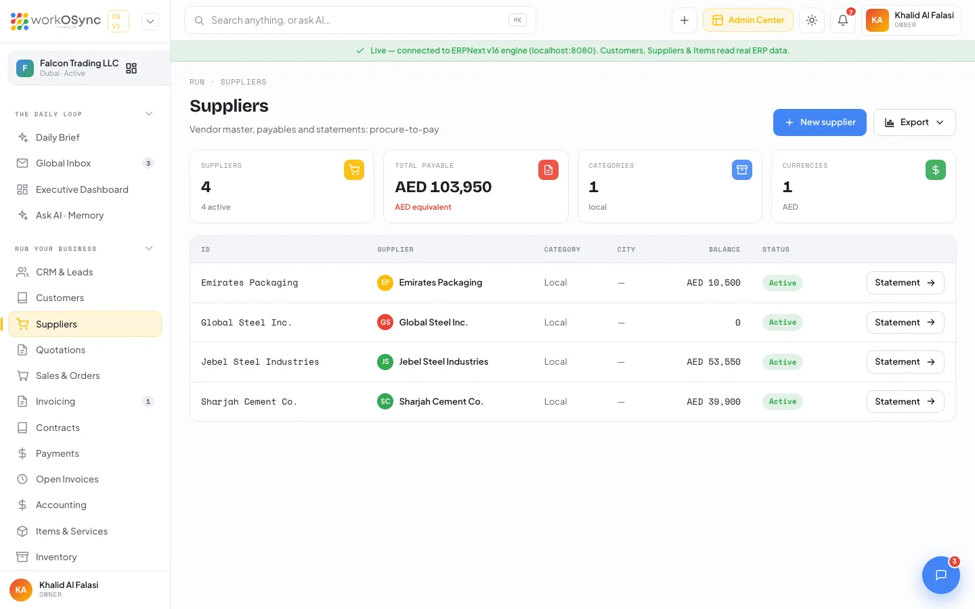Click the Export chart icon
This screenshot has width=975, height=609.
[890, 122]
